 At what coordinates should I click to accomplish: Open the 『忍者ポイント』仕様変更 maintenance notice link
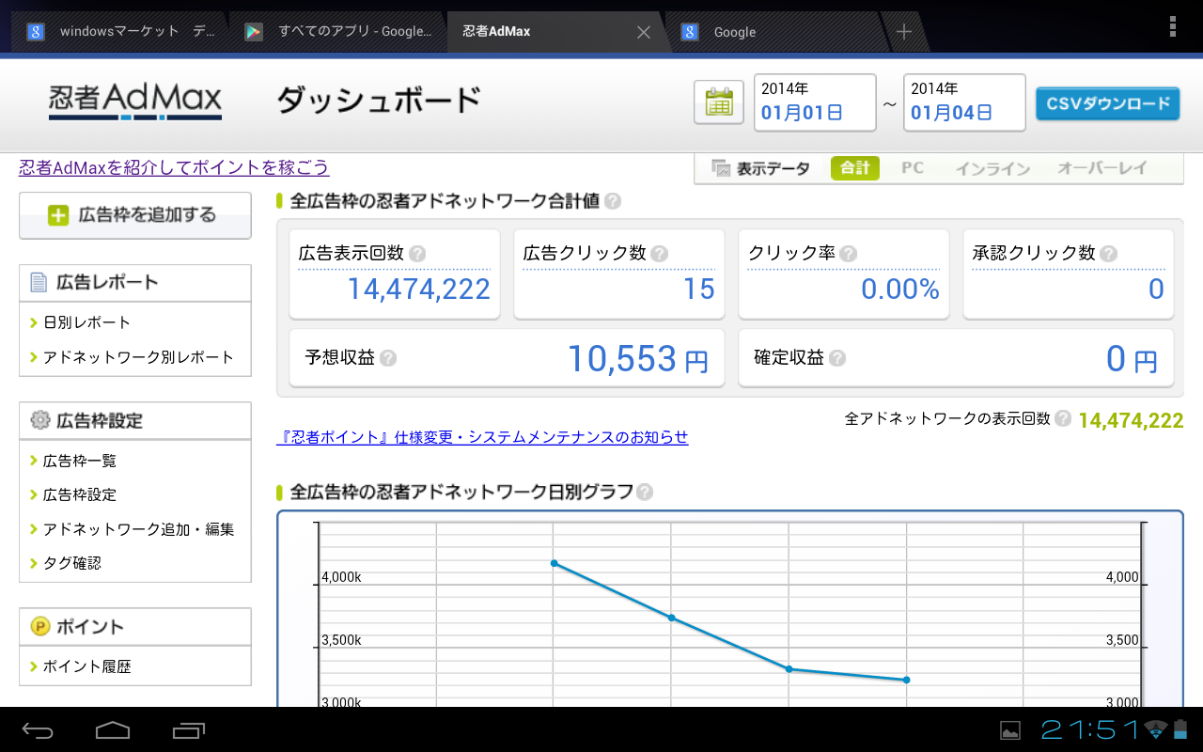coord(482,437)
